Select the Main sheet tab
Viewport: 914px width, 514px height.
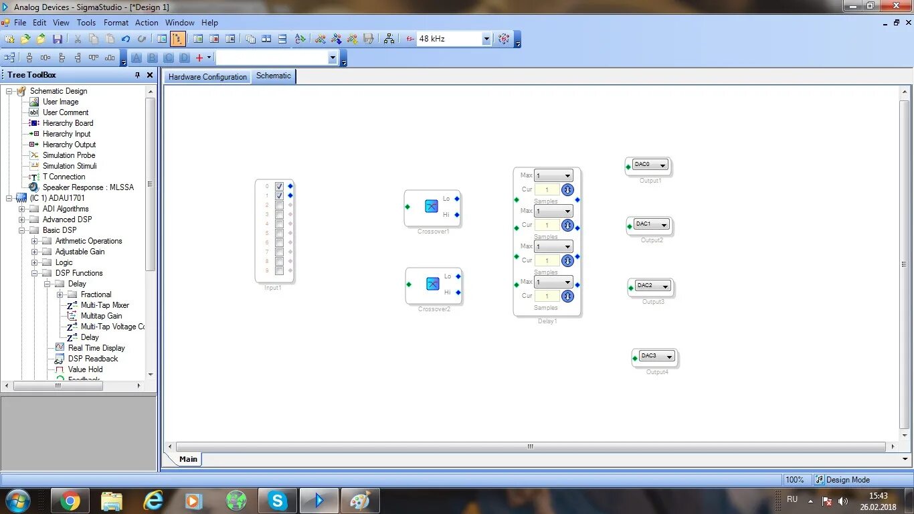188,459
